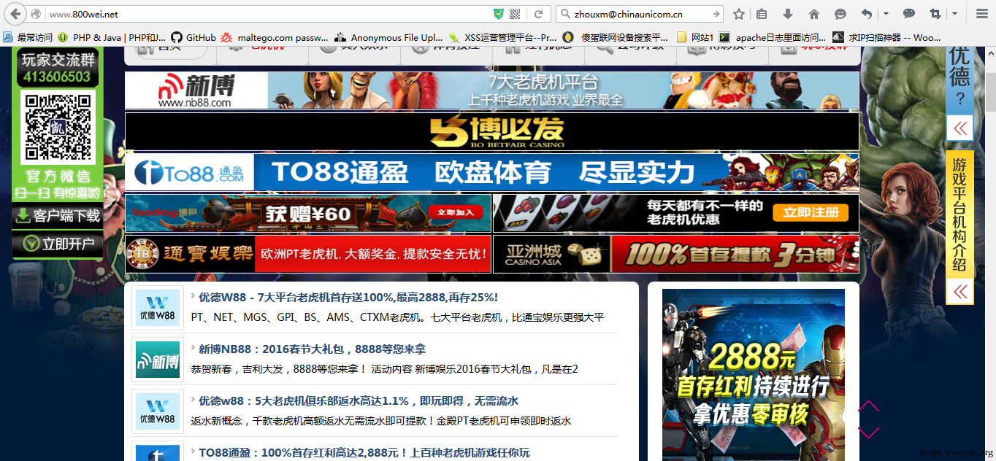The height and width of the screenshot is (461, 996).
Task: Click the 2888元 首存红利 Iron Man ad
Action: pos(754,375)
